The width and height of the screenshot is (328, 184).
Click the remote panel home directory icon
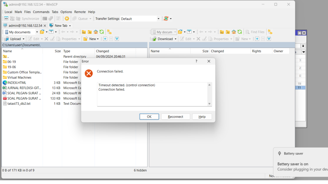point(234,32)
